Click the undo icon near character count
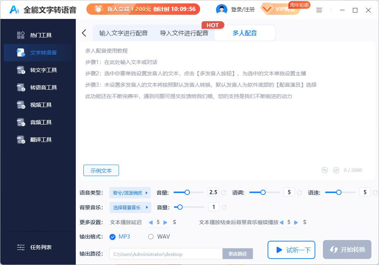Viewport: 379px width, 265px height. point(325,170)
